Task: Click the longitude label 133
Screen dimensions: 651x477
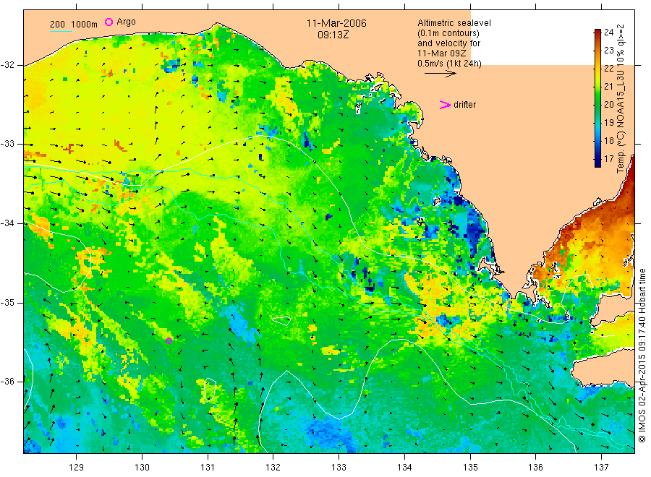Action: coord(339,468)
